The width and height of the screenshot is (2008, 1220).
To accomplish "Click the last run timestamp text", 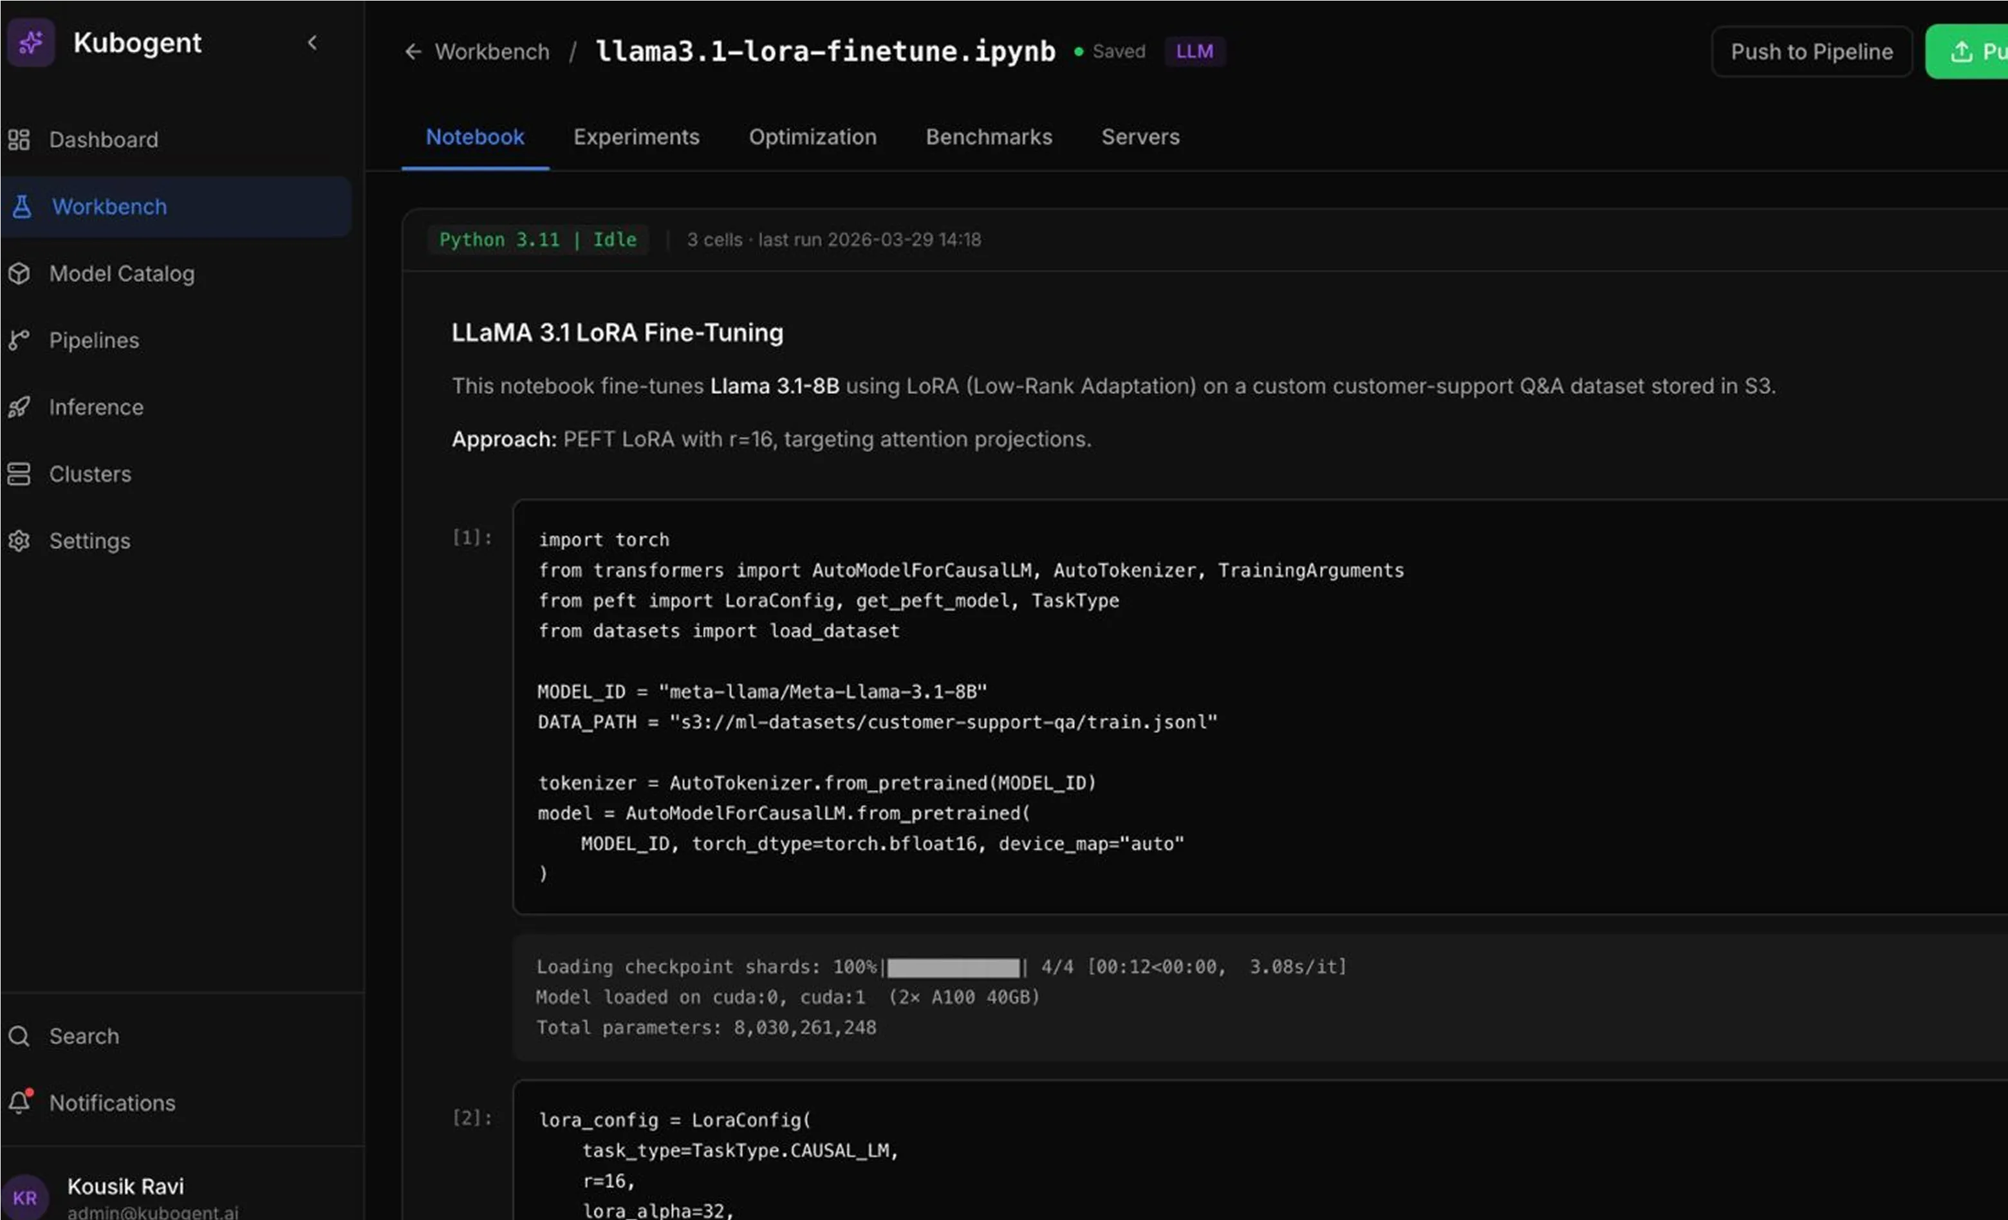I will point(869,239).
